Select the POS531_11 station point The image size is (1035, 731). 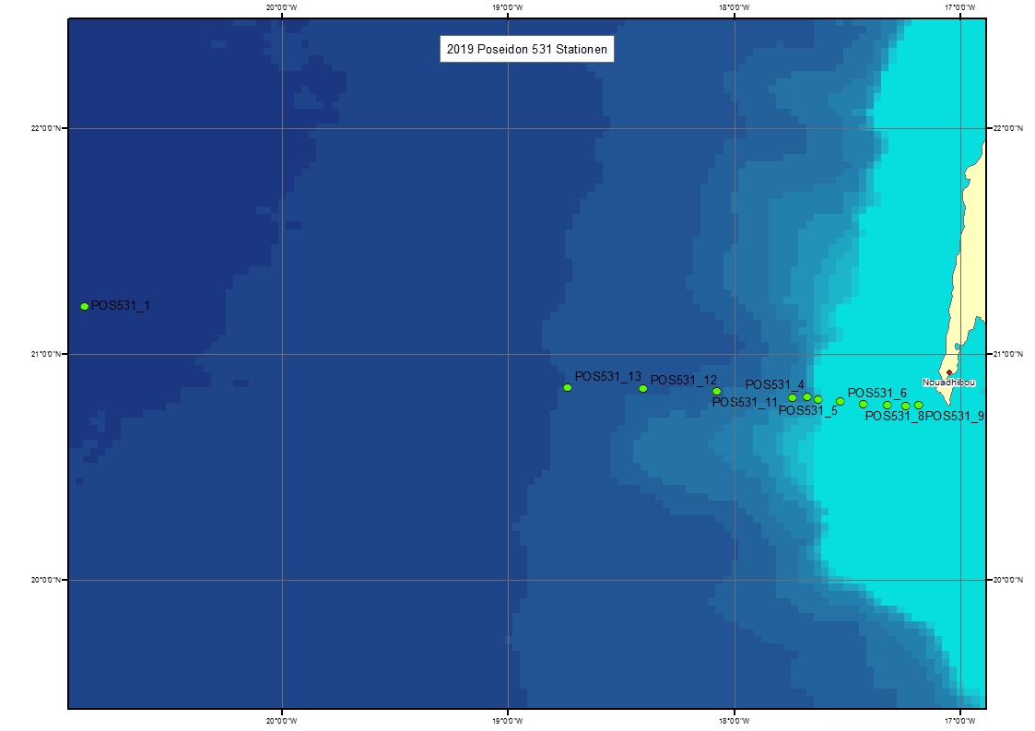click(717, 391)
